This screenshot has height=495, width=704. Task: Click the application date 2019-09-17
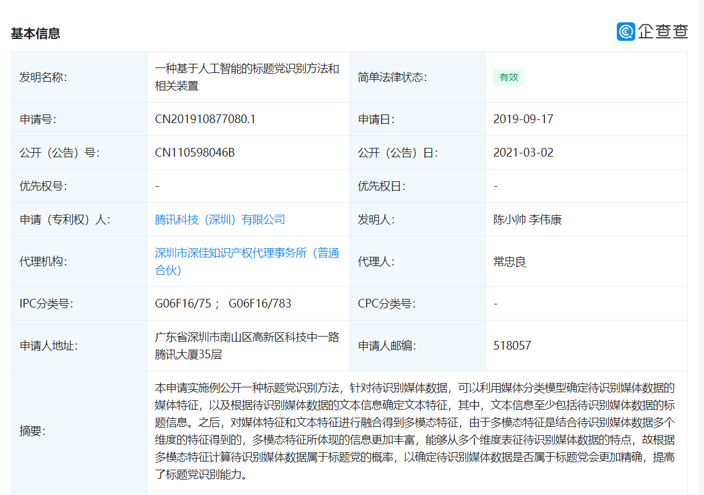click(523, 119)
